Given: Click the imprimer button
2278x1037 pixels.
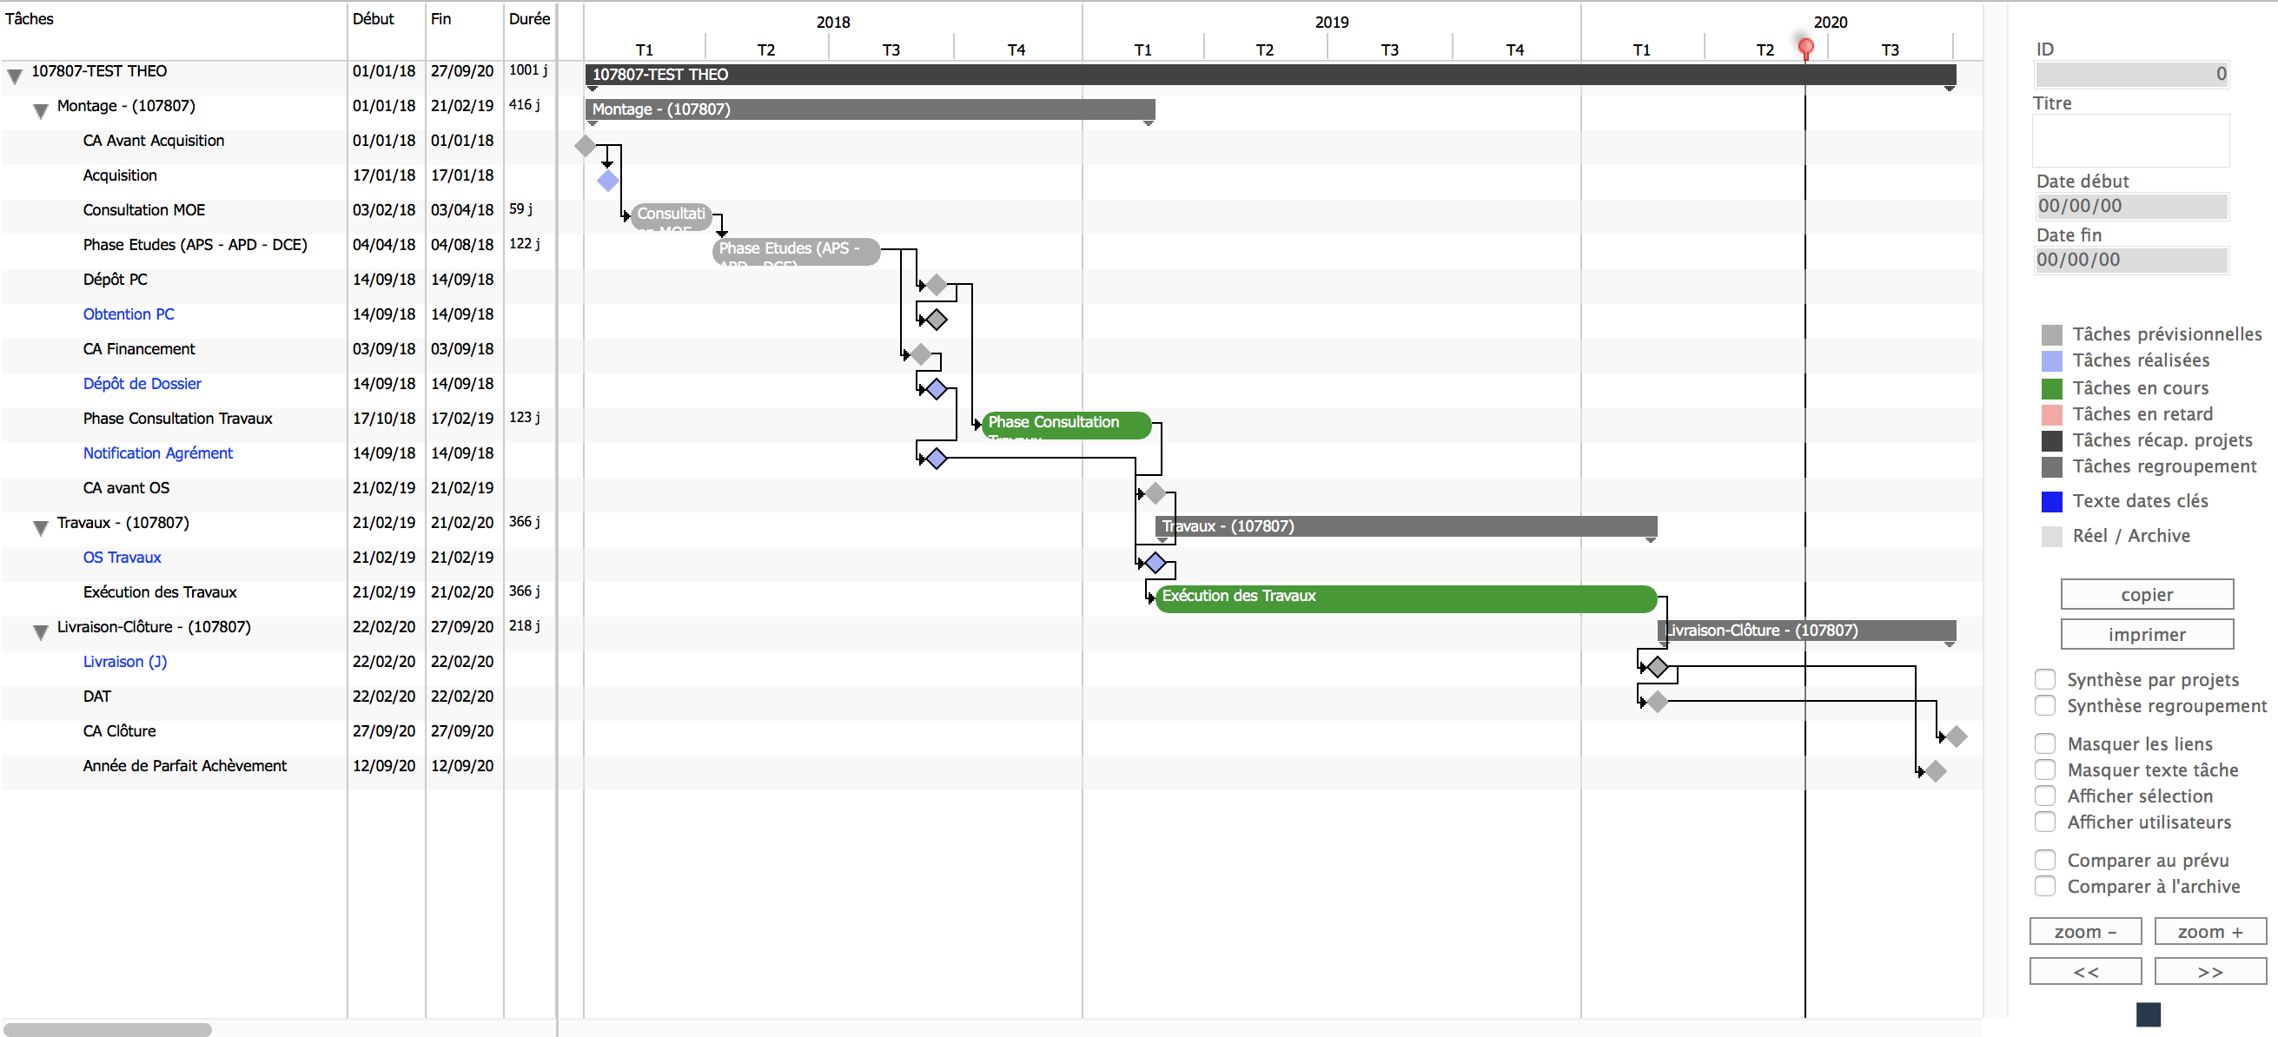Looking at the screenshot, I should click(2146, 635).
